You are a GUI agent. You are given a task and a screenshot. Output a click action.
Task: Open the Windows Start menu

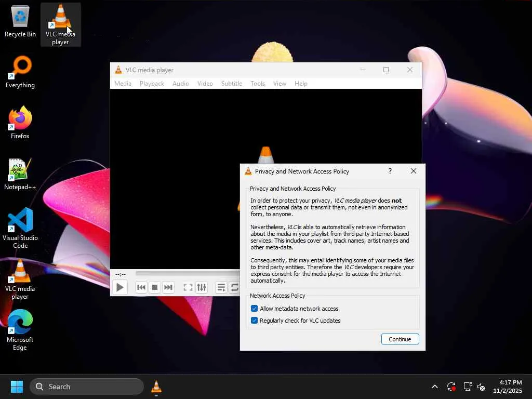pyautogui.click(x=17, y=387)
